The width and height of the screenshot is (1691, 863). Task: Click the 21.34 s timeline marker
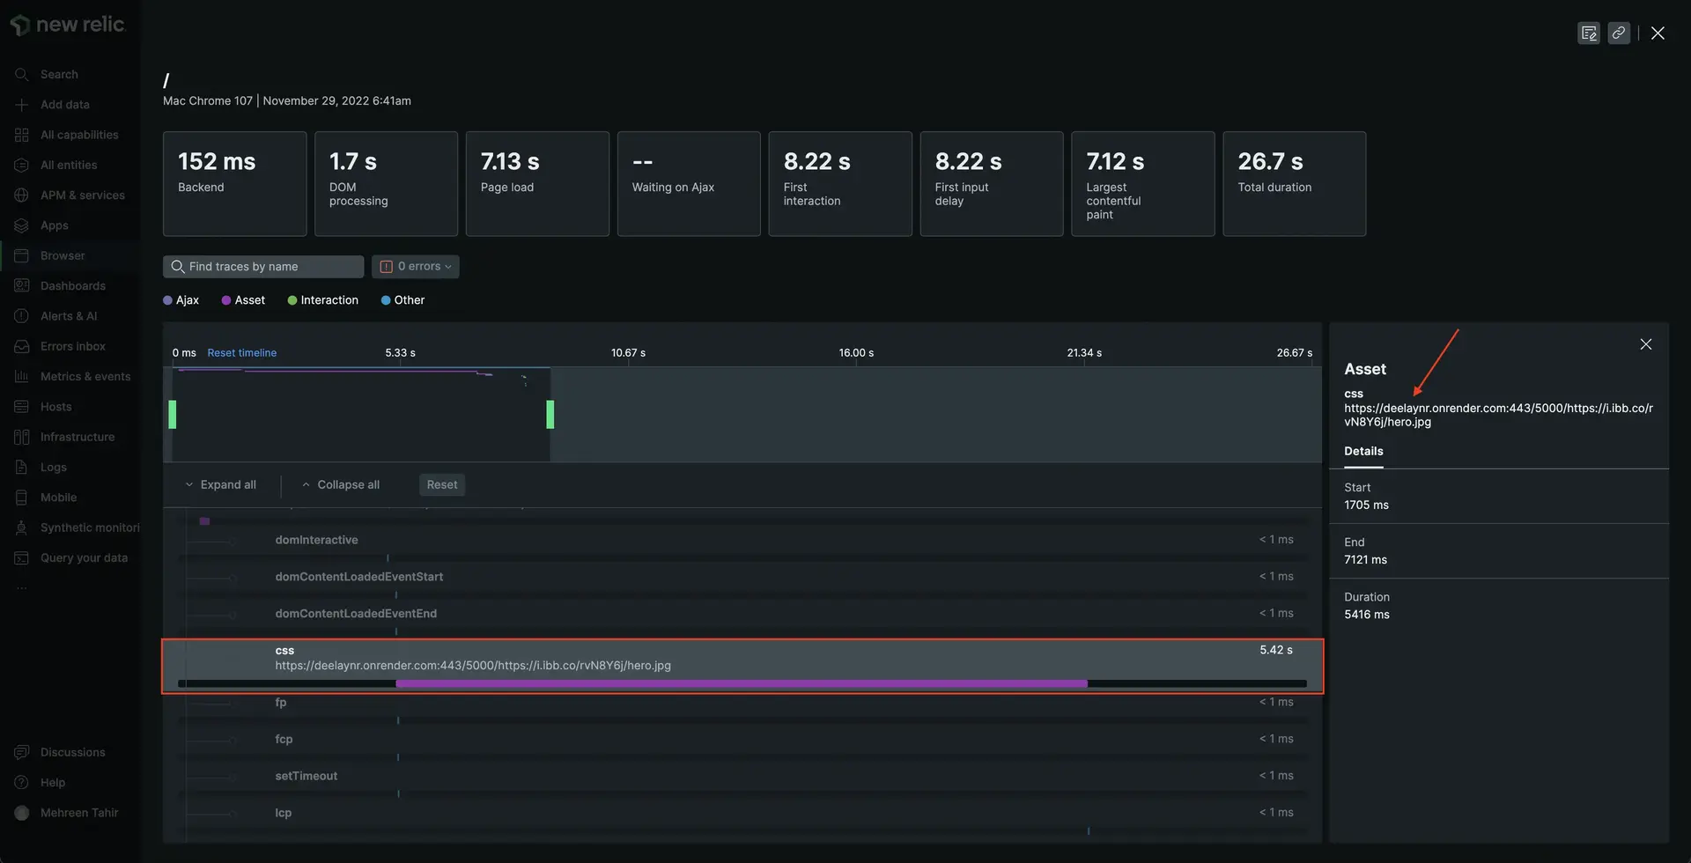pyautogui.click(x=1084, y=353)
